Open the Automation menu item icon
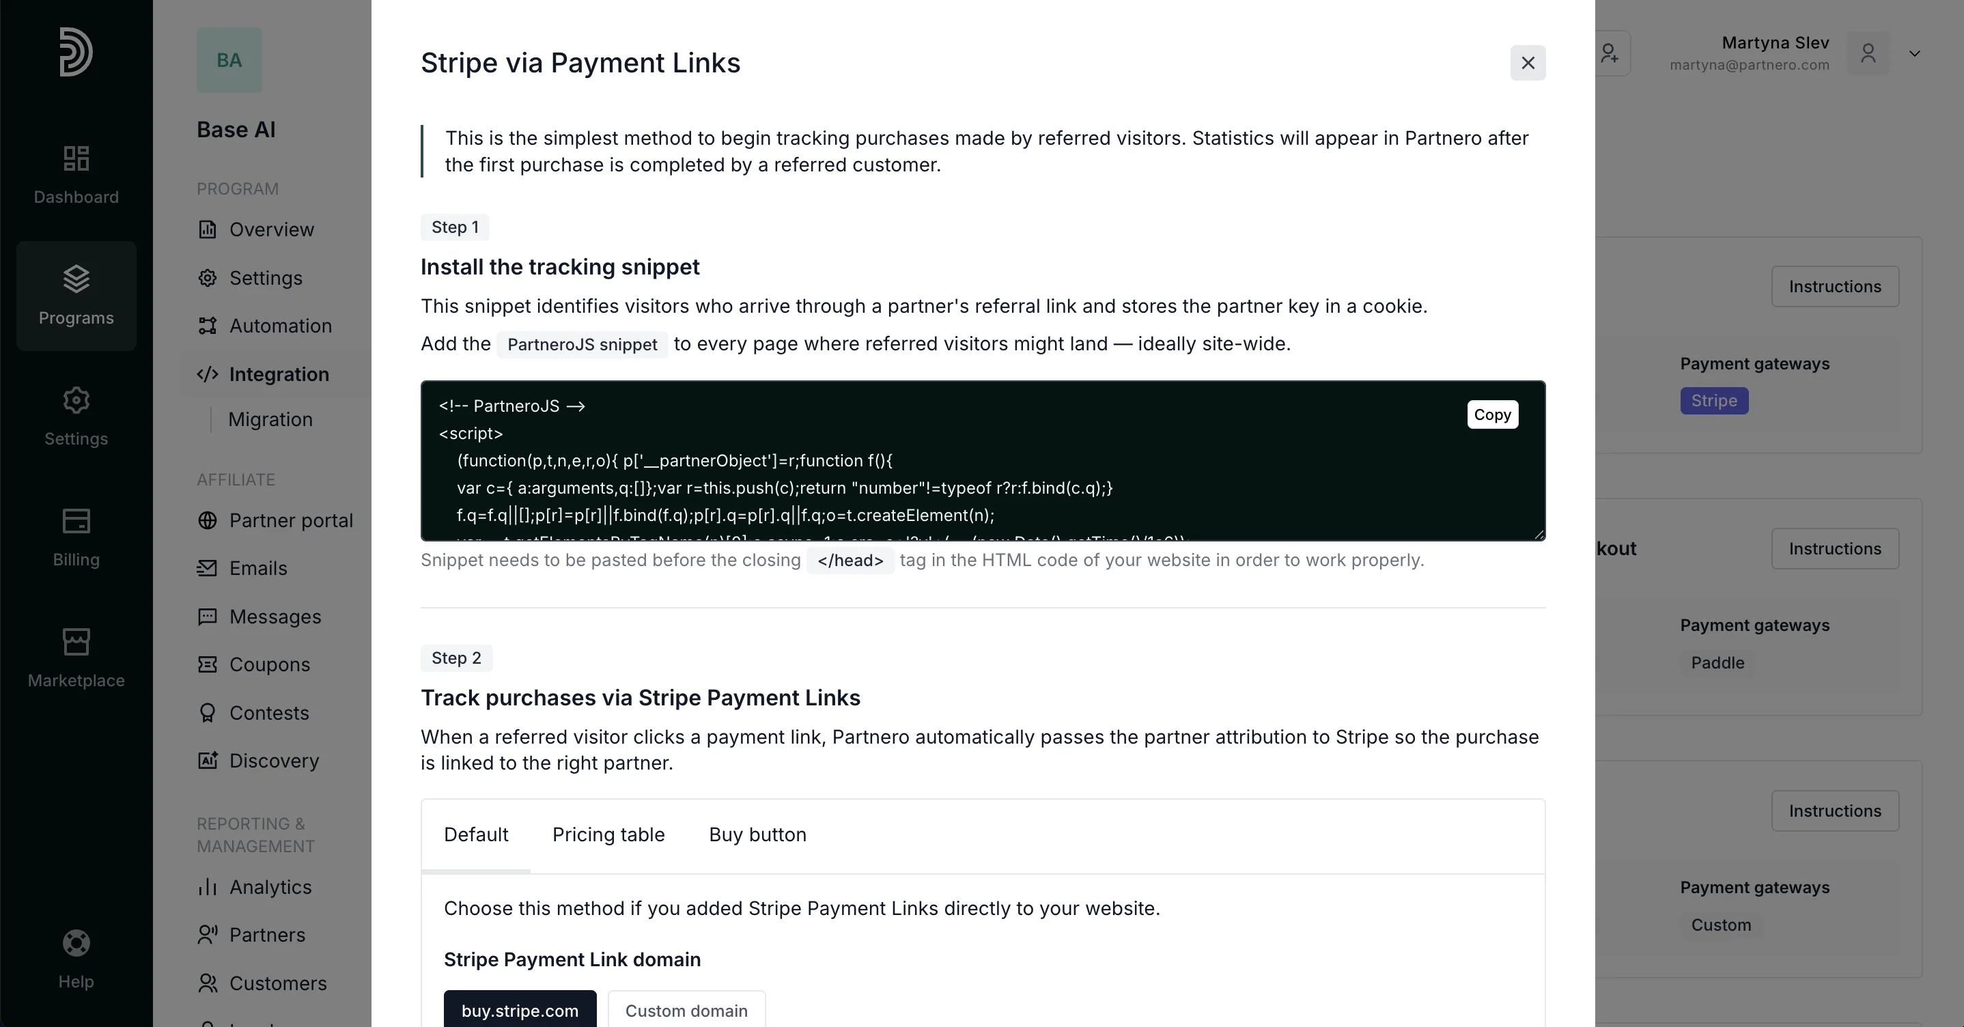This screenshot has height=1027, width=1964. (207, 326)
